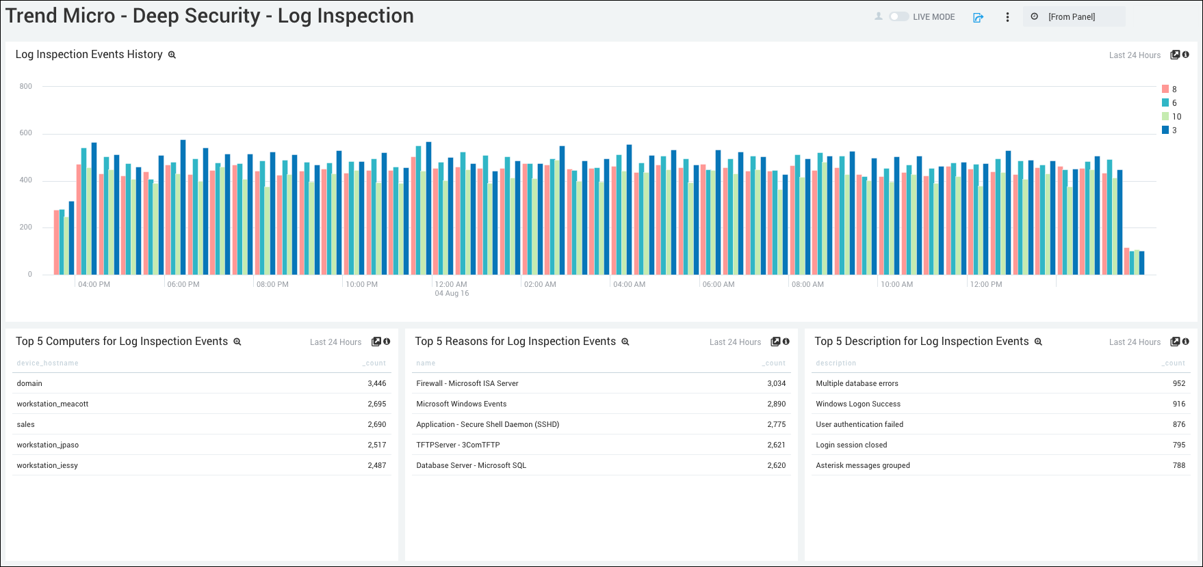Pop out the Top 5 Computers panel

[376, 342]
